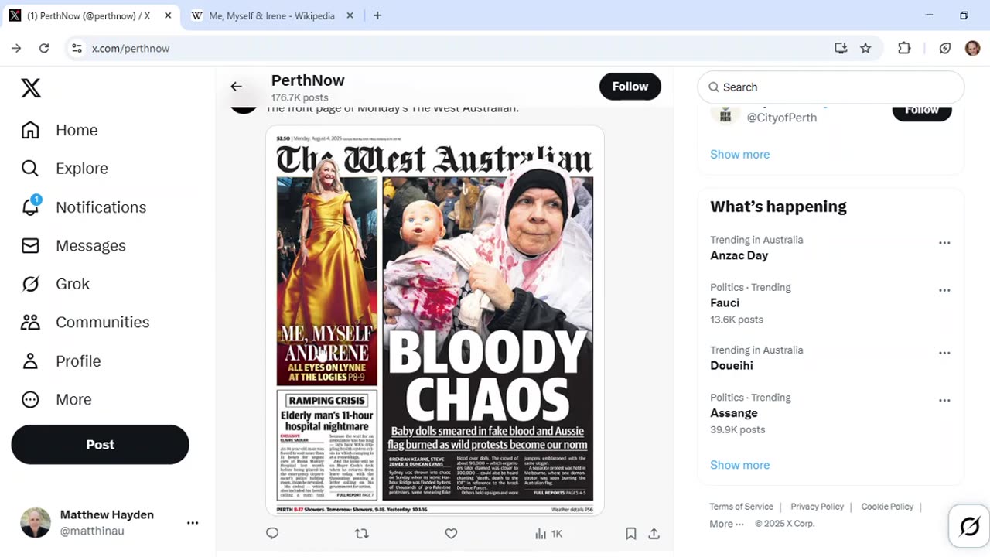The width and height of the screenshot is (990, 557).
Task: Click the Post button in sidebar
Action: click(x=100, y=445)
